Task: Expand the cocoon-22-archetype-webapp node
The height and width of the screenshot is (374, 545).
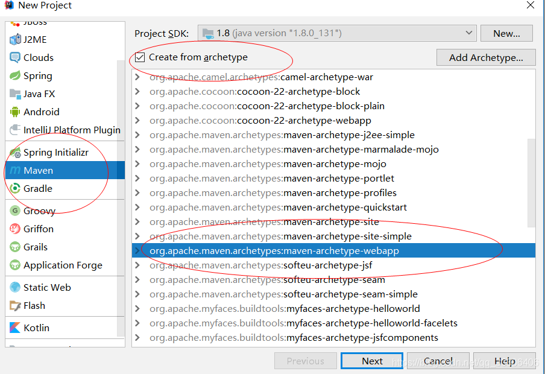Action: (137, 121)
